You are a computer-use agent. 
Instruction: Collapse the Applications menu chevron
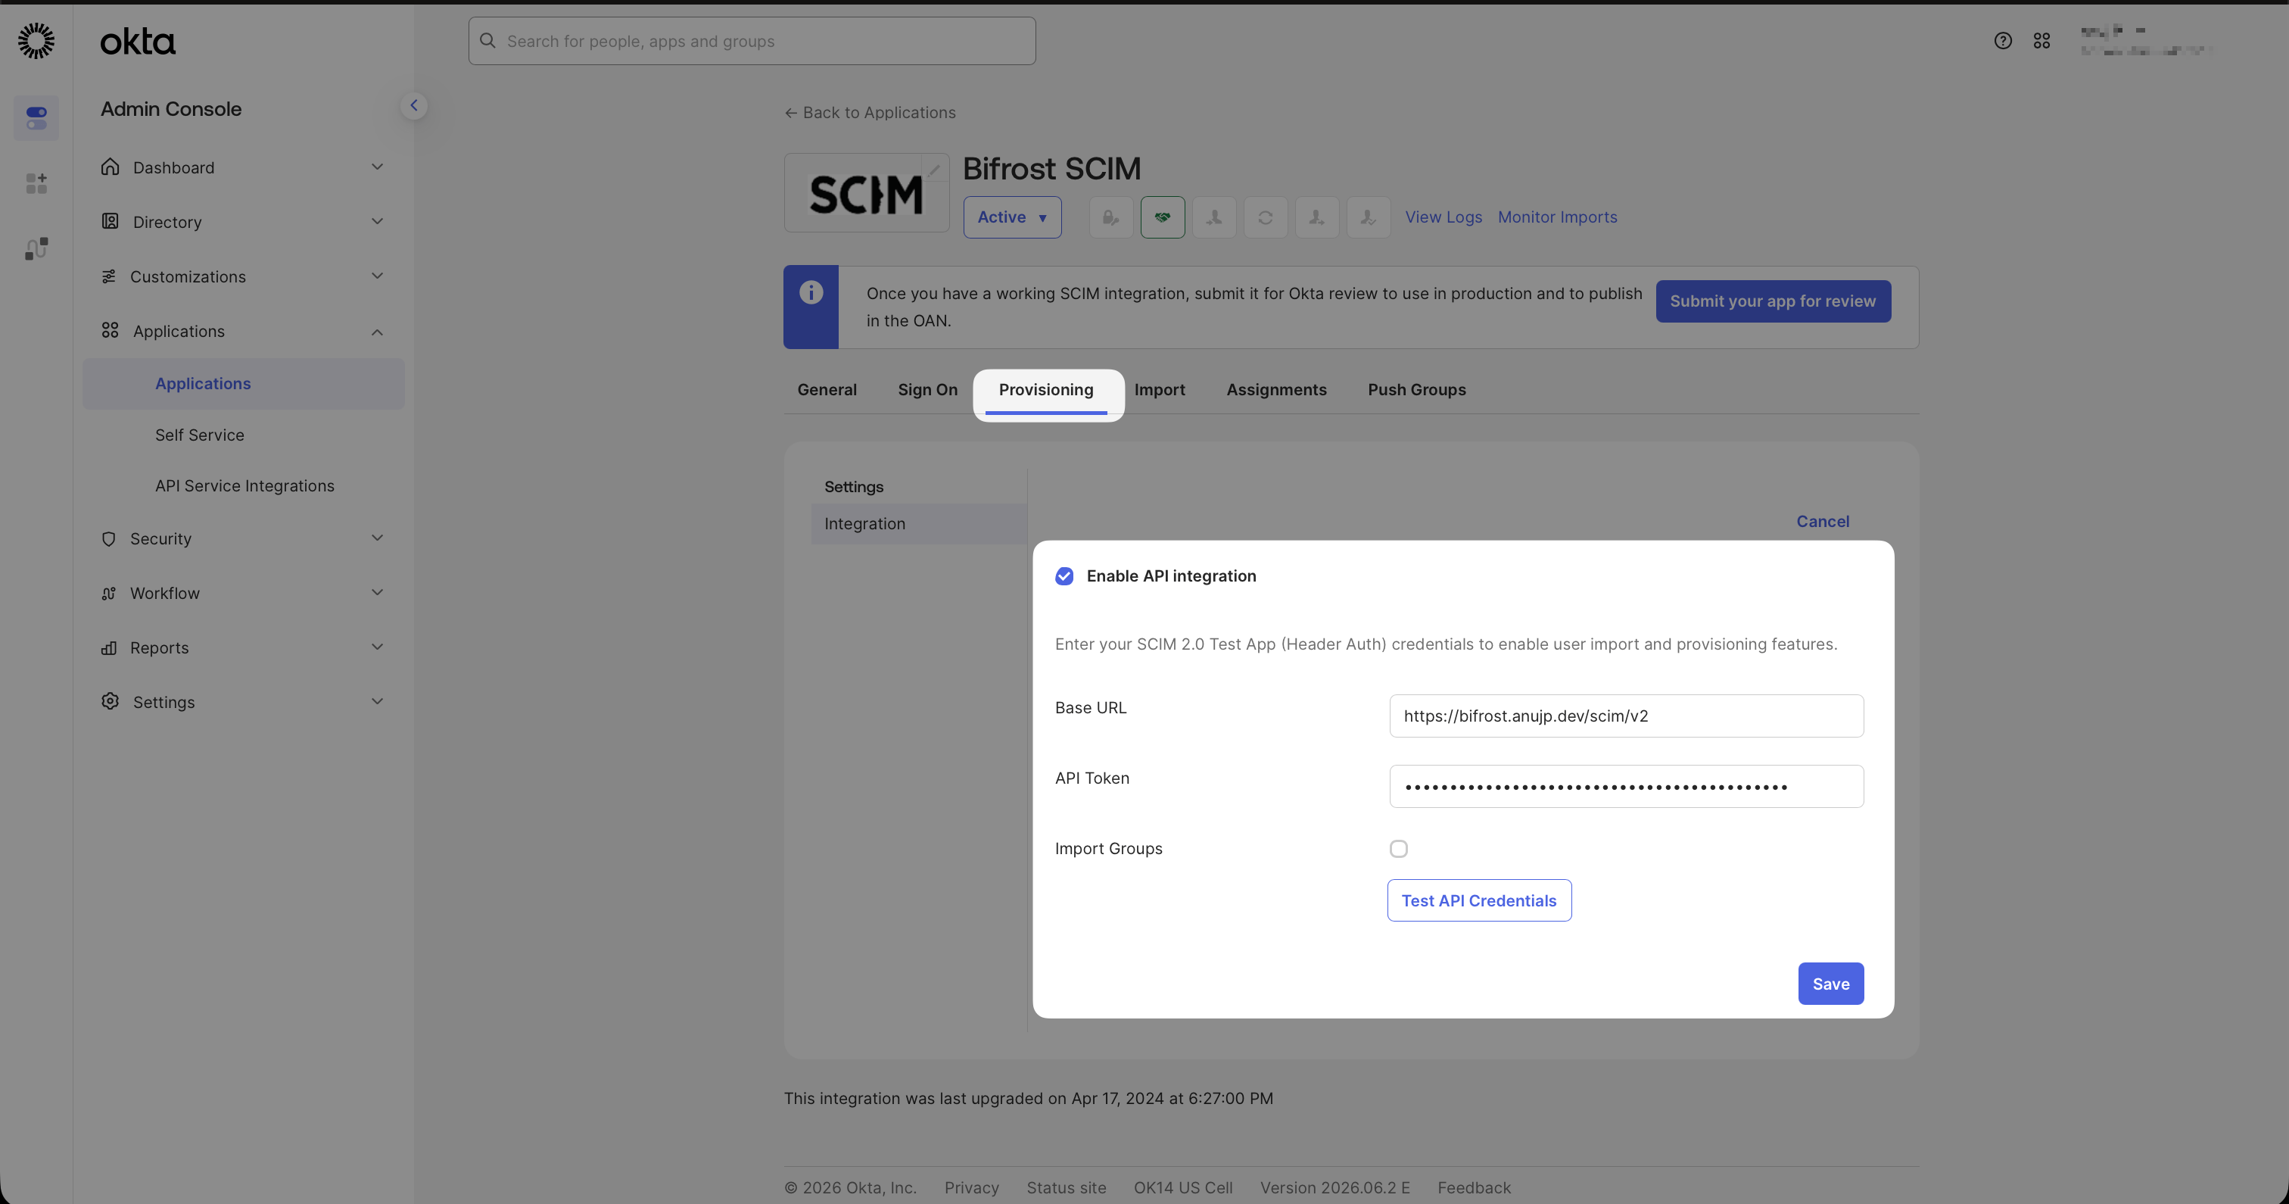(x=378, y=332)
